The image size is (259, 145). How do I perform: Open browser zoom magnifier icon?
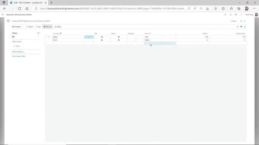pos(201,8)
